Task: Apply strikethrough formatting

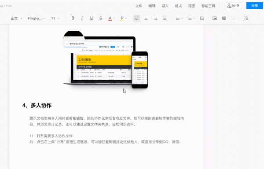Action: (101, 18)
